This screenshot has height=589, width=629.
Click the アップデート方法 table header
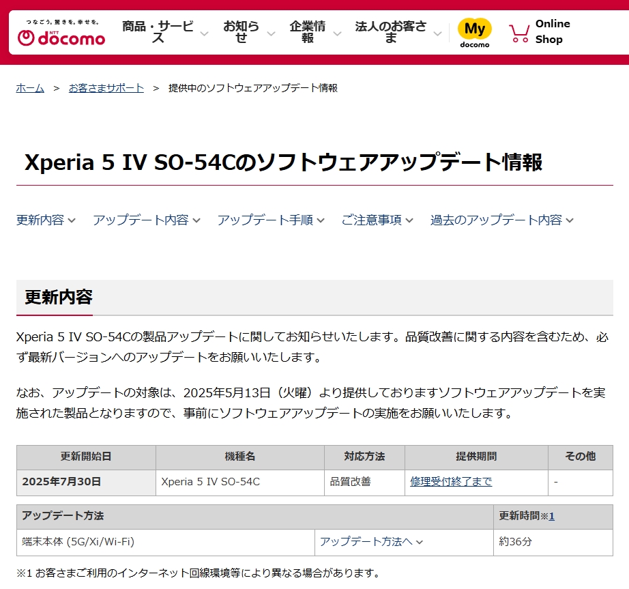pyautogui.click(x=254, y=517)
